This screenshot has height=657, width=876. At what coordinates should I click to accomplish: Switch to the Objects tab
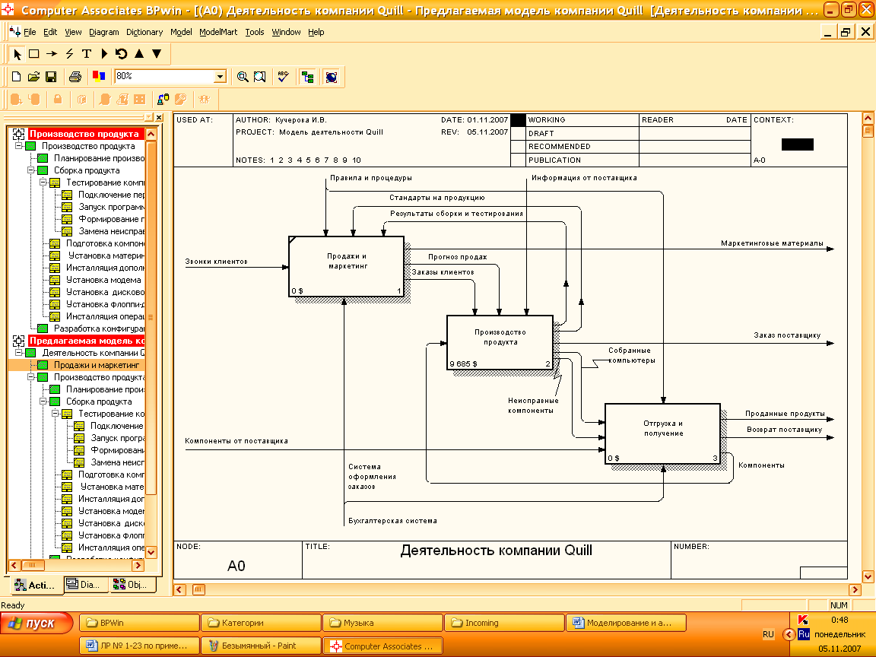pos(132,584)
